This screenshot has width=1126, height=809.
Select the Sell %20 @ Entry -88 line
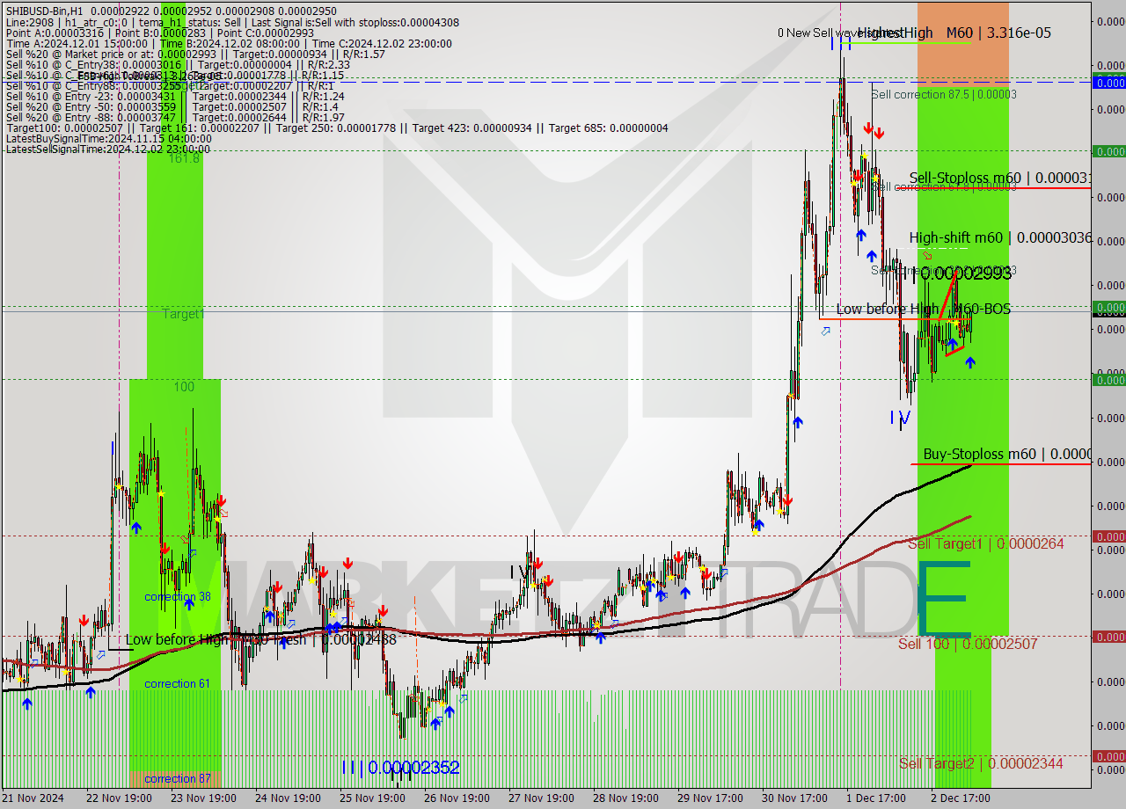coord(174,117)
